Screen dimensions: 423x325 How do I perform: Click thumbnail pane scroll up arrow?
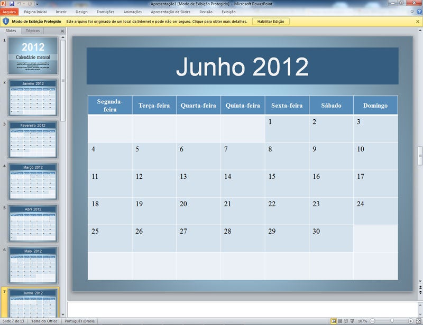[63, 37]
